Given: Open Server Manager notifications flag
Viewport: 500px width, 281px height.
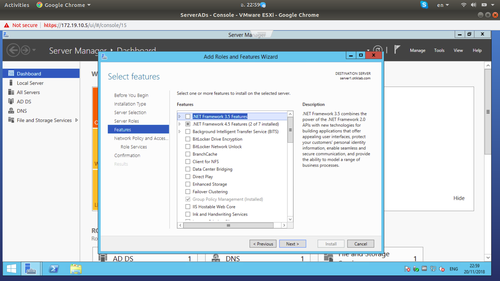Looking at the screenshot, I should coord(397,49).
